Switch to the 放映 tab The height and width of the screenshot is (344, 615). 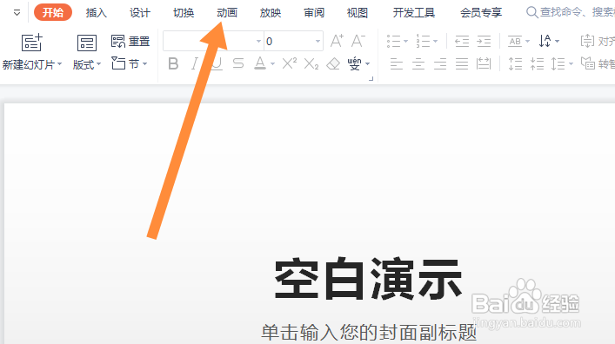(271, 12)
